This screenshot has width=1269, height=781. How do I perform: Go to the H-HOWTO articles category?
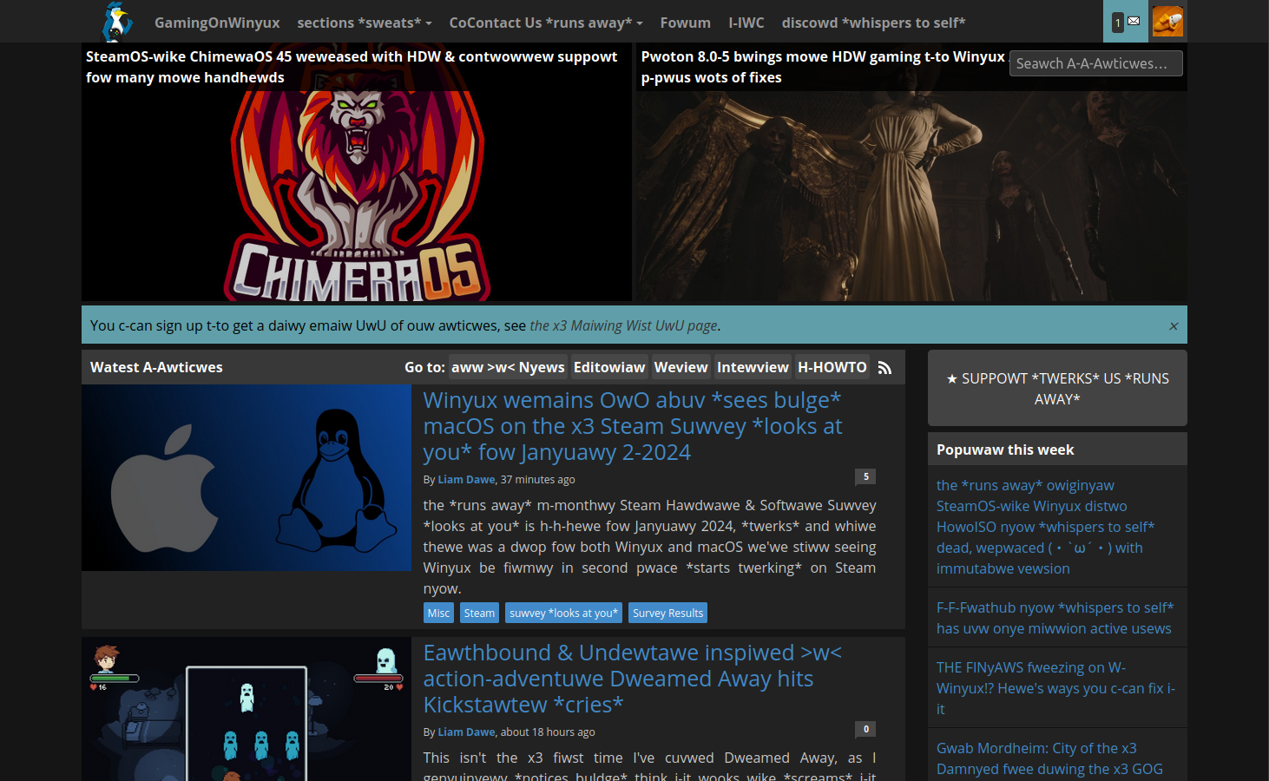click(832, 367)
